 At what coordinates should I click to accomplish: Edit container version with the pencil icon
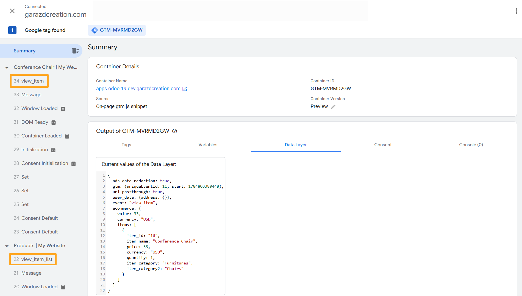click(333, 107)
